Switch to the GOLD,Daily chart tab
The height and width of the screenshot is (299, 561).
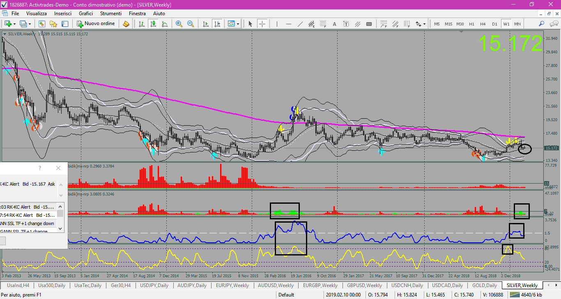tap(485, 285)
